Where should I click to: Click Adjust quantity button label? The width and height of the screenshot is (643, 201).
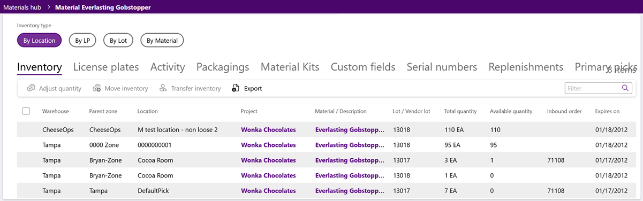coord(60,88)
